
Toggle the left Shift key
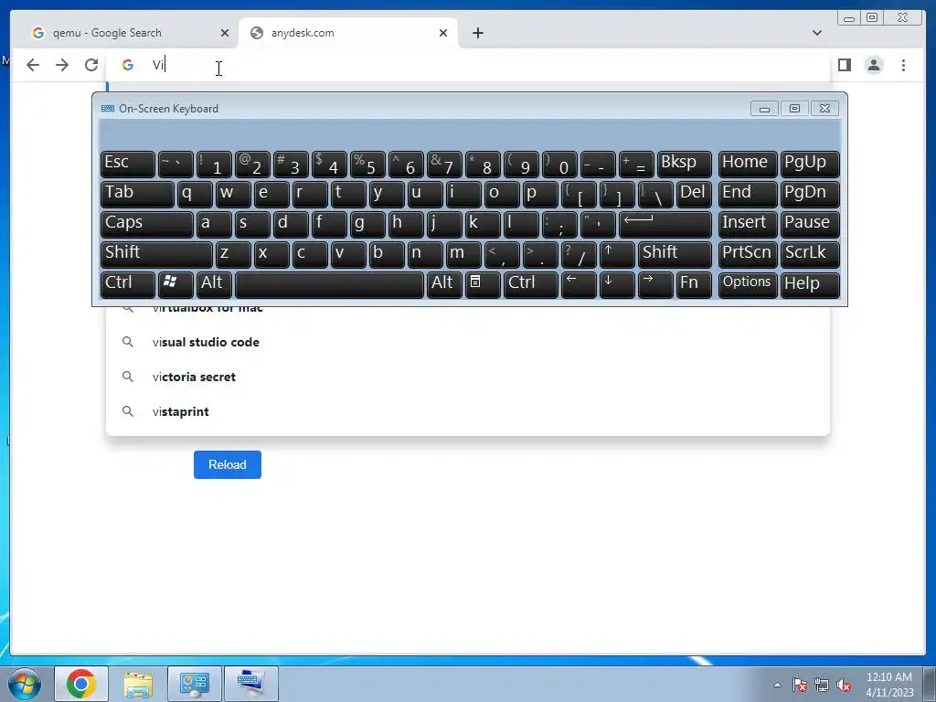click(156, 254)
